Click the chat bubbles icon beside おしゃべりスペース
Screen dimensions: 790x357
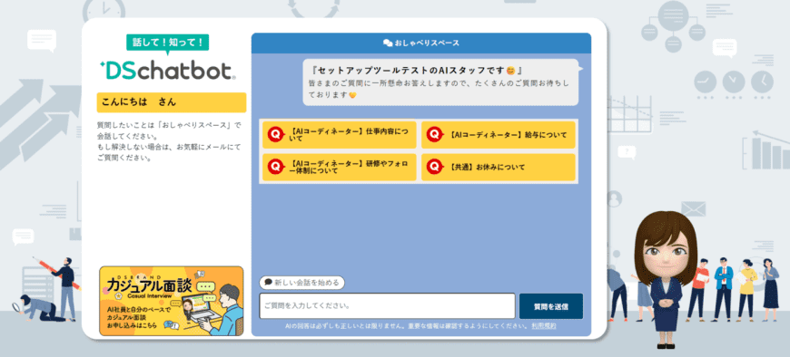tap(388, 43)
